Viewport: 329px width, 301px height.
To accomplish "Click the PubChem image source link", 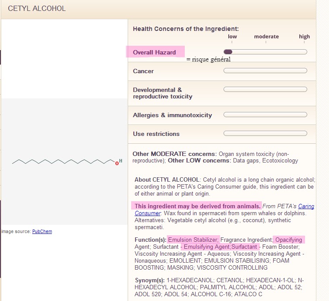I will click(42, 231).
